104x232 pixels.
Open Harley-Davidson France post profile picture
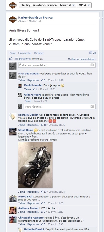tap(13, 19)
